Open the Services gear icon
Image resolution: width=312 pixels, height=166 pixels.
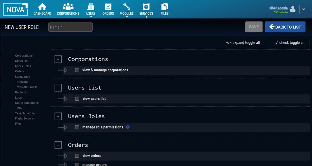[x=146, y=6]
